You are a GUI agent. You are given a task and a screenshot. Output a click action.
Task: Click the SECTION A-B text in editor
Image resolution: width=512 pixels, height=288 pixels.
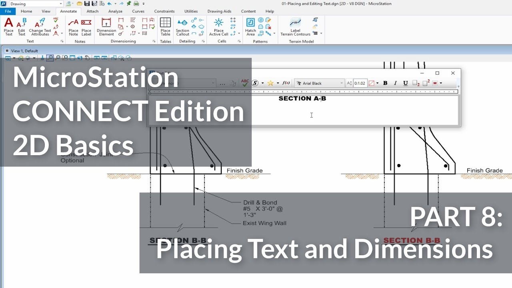[x=302, y=98]
